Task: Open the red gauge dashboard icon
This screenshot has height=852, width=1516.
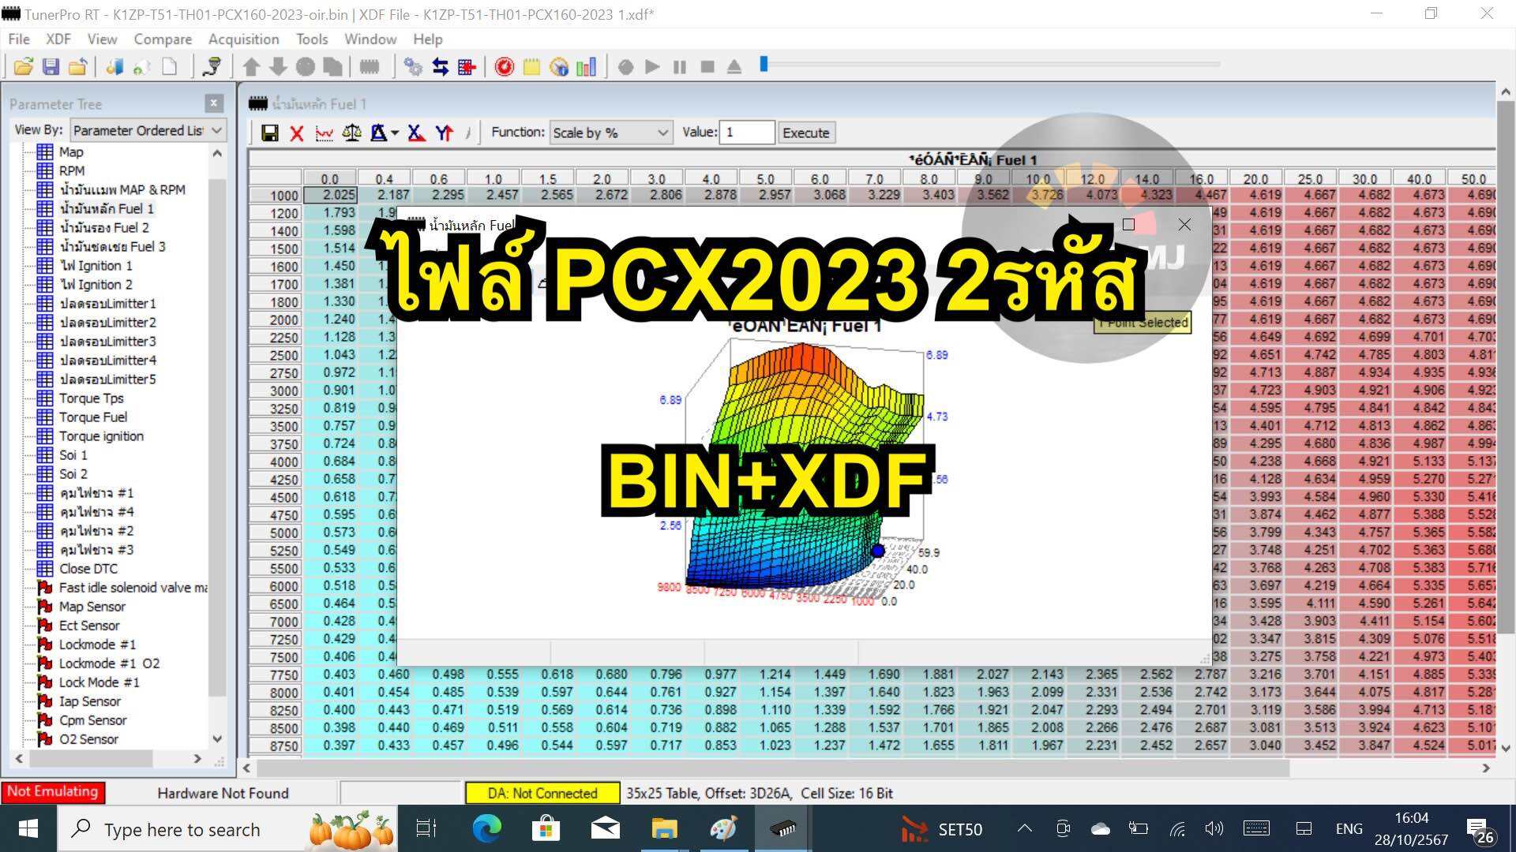Action: click(x=504, y=67)
